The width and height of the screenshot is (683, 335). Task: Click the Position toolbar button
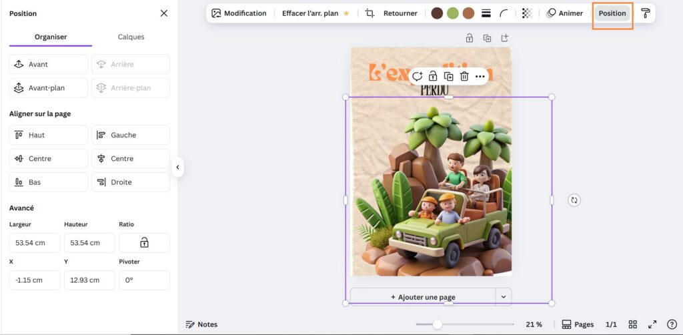612,13
